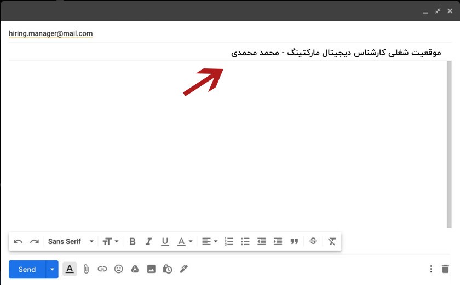This screenshot has height=285, width=460.
Task: Open the more options three-dot menu
Action: (x=431, y=269)
